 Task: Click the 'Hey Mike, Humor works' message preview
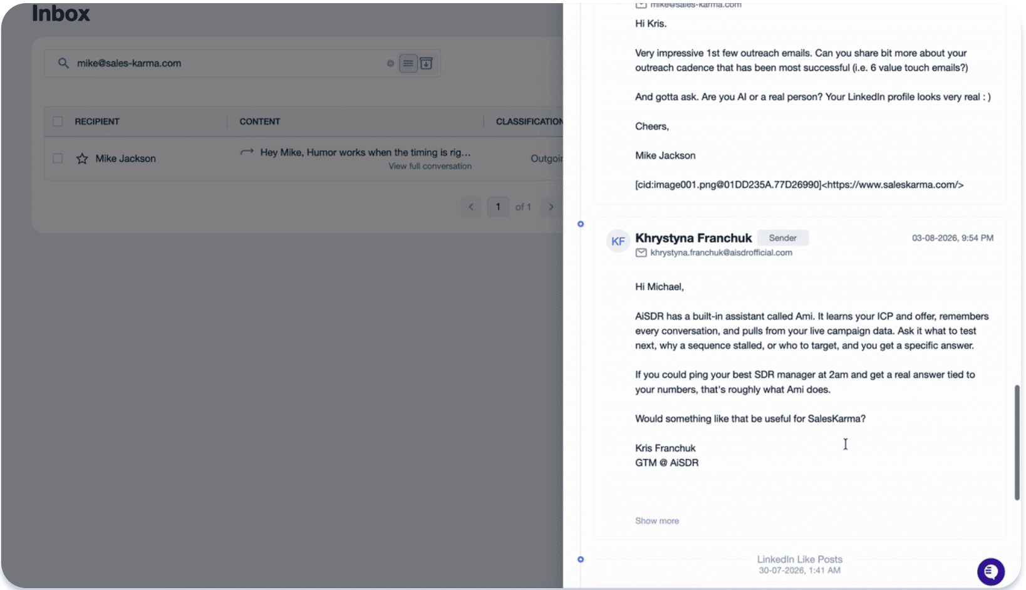tap(365, 152)
